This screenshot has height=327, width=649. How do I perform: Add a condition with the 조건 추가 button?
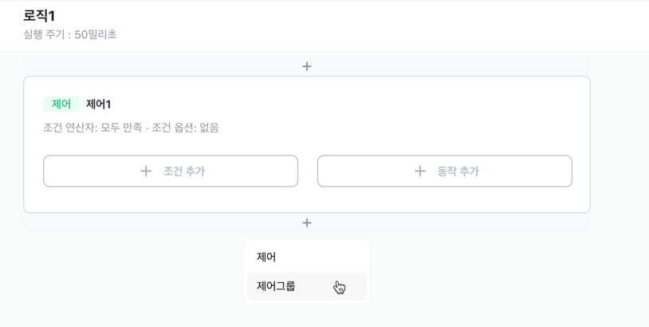point(171,171)
